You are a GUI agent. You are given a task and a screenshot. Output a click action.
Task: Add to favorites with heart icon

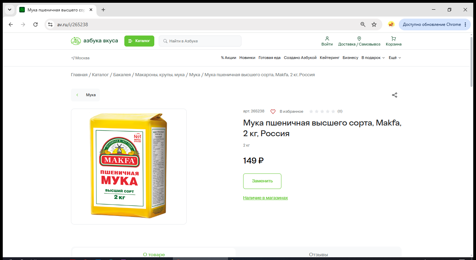[273, 111]
